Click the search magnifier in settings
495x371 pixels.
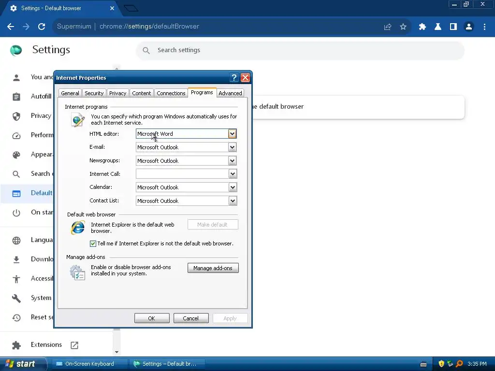146,50
